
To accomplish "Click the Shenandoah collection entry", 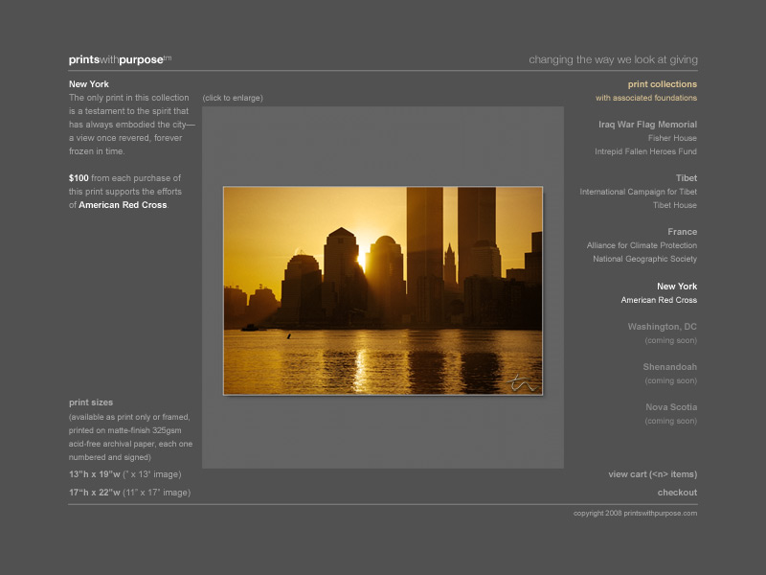I will (669, 367).
